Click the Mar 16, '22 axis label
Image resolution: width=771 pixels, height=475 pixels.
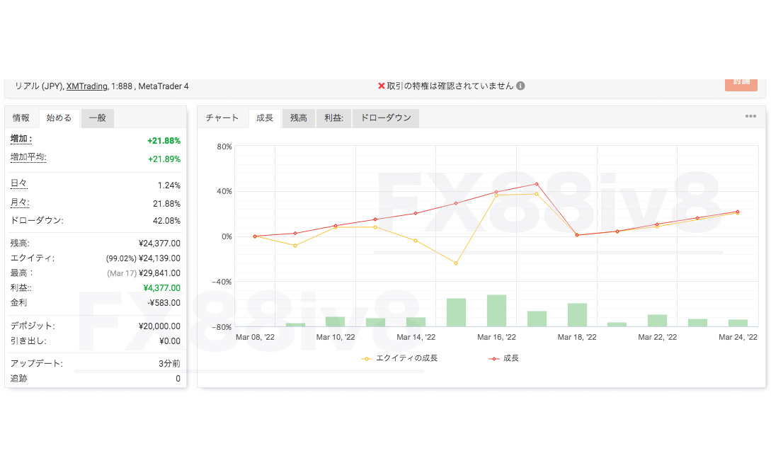click(x=496, y=338)
